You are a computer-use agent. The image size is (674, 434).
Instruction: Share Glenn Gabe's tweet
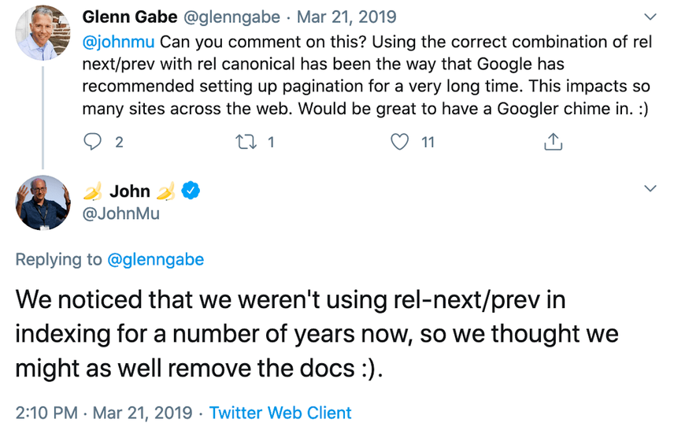(554, 142)
